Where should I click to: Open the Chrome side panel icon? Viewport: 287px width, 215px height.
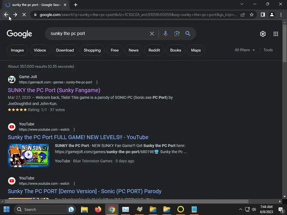(263, 15)
